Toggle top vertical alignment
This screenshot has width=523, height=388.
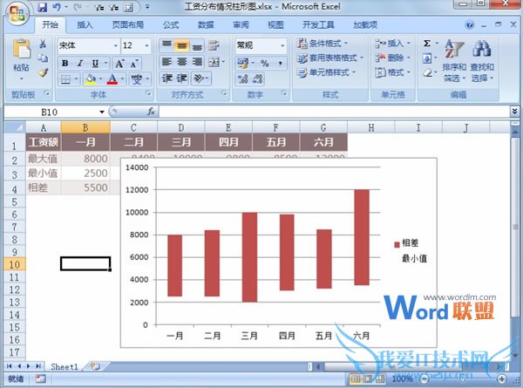point(166,45)
